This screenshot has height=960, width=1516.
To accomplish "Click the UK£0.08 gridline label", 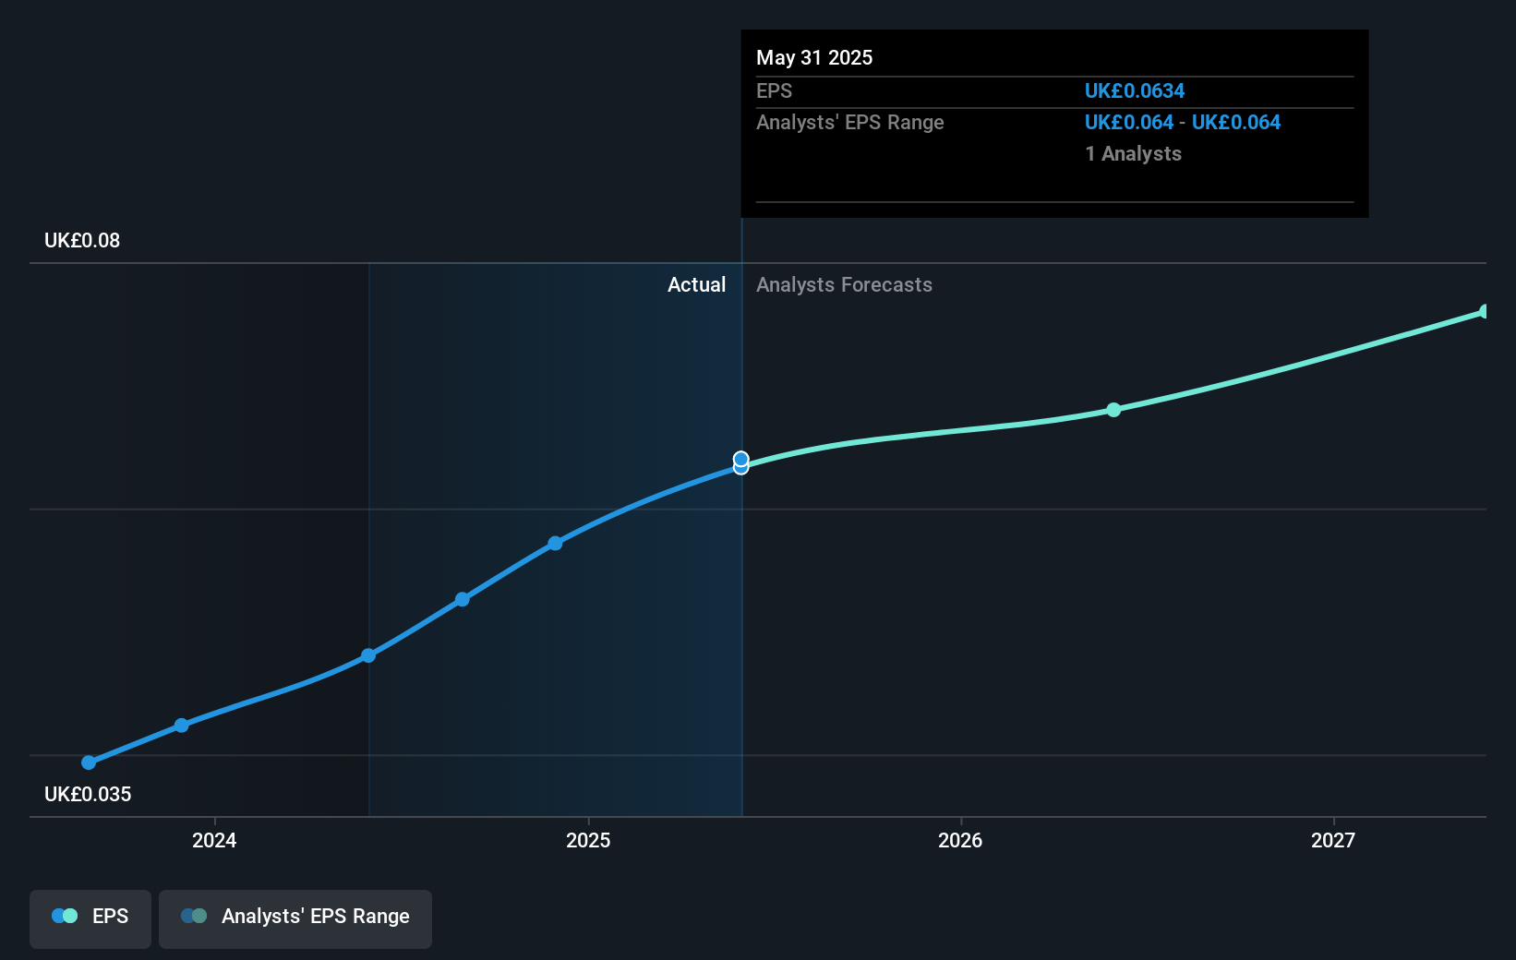I will pyautogui.click(x=81, y=240).
